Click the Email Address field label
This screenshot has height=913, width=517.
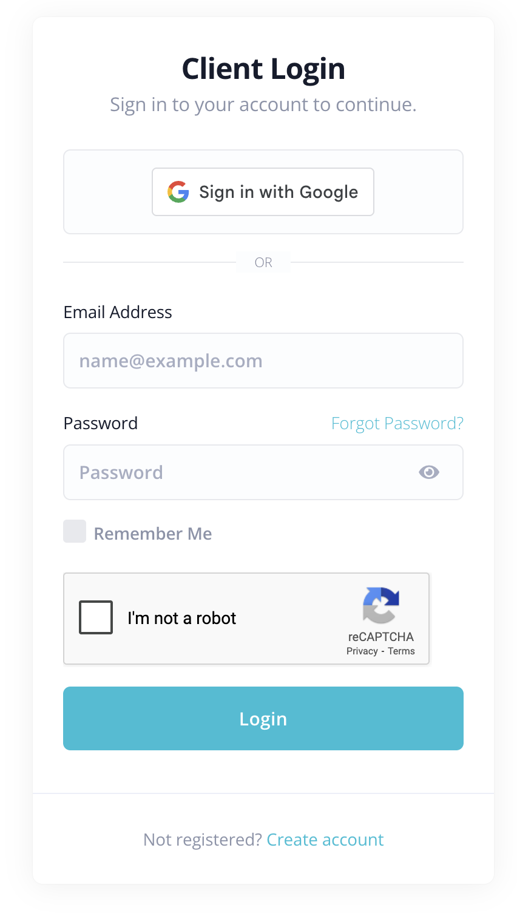point(118,312)
